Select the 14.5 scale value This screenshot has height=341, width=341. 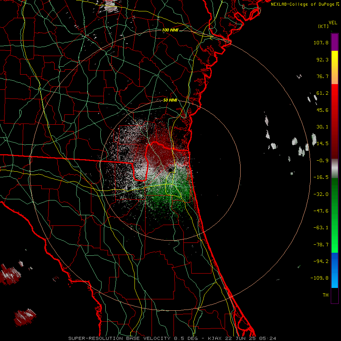point(322,144)
